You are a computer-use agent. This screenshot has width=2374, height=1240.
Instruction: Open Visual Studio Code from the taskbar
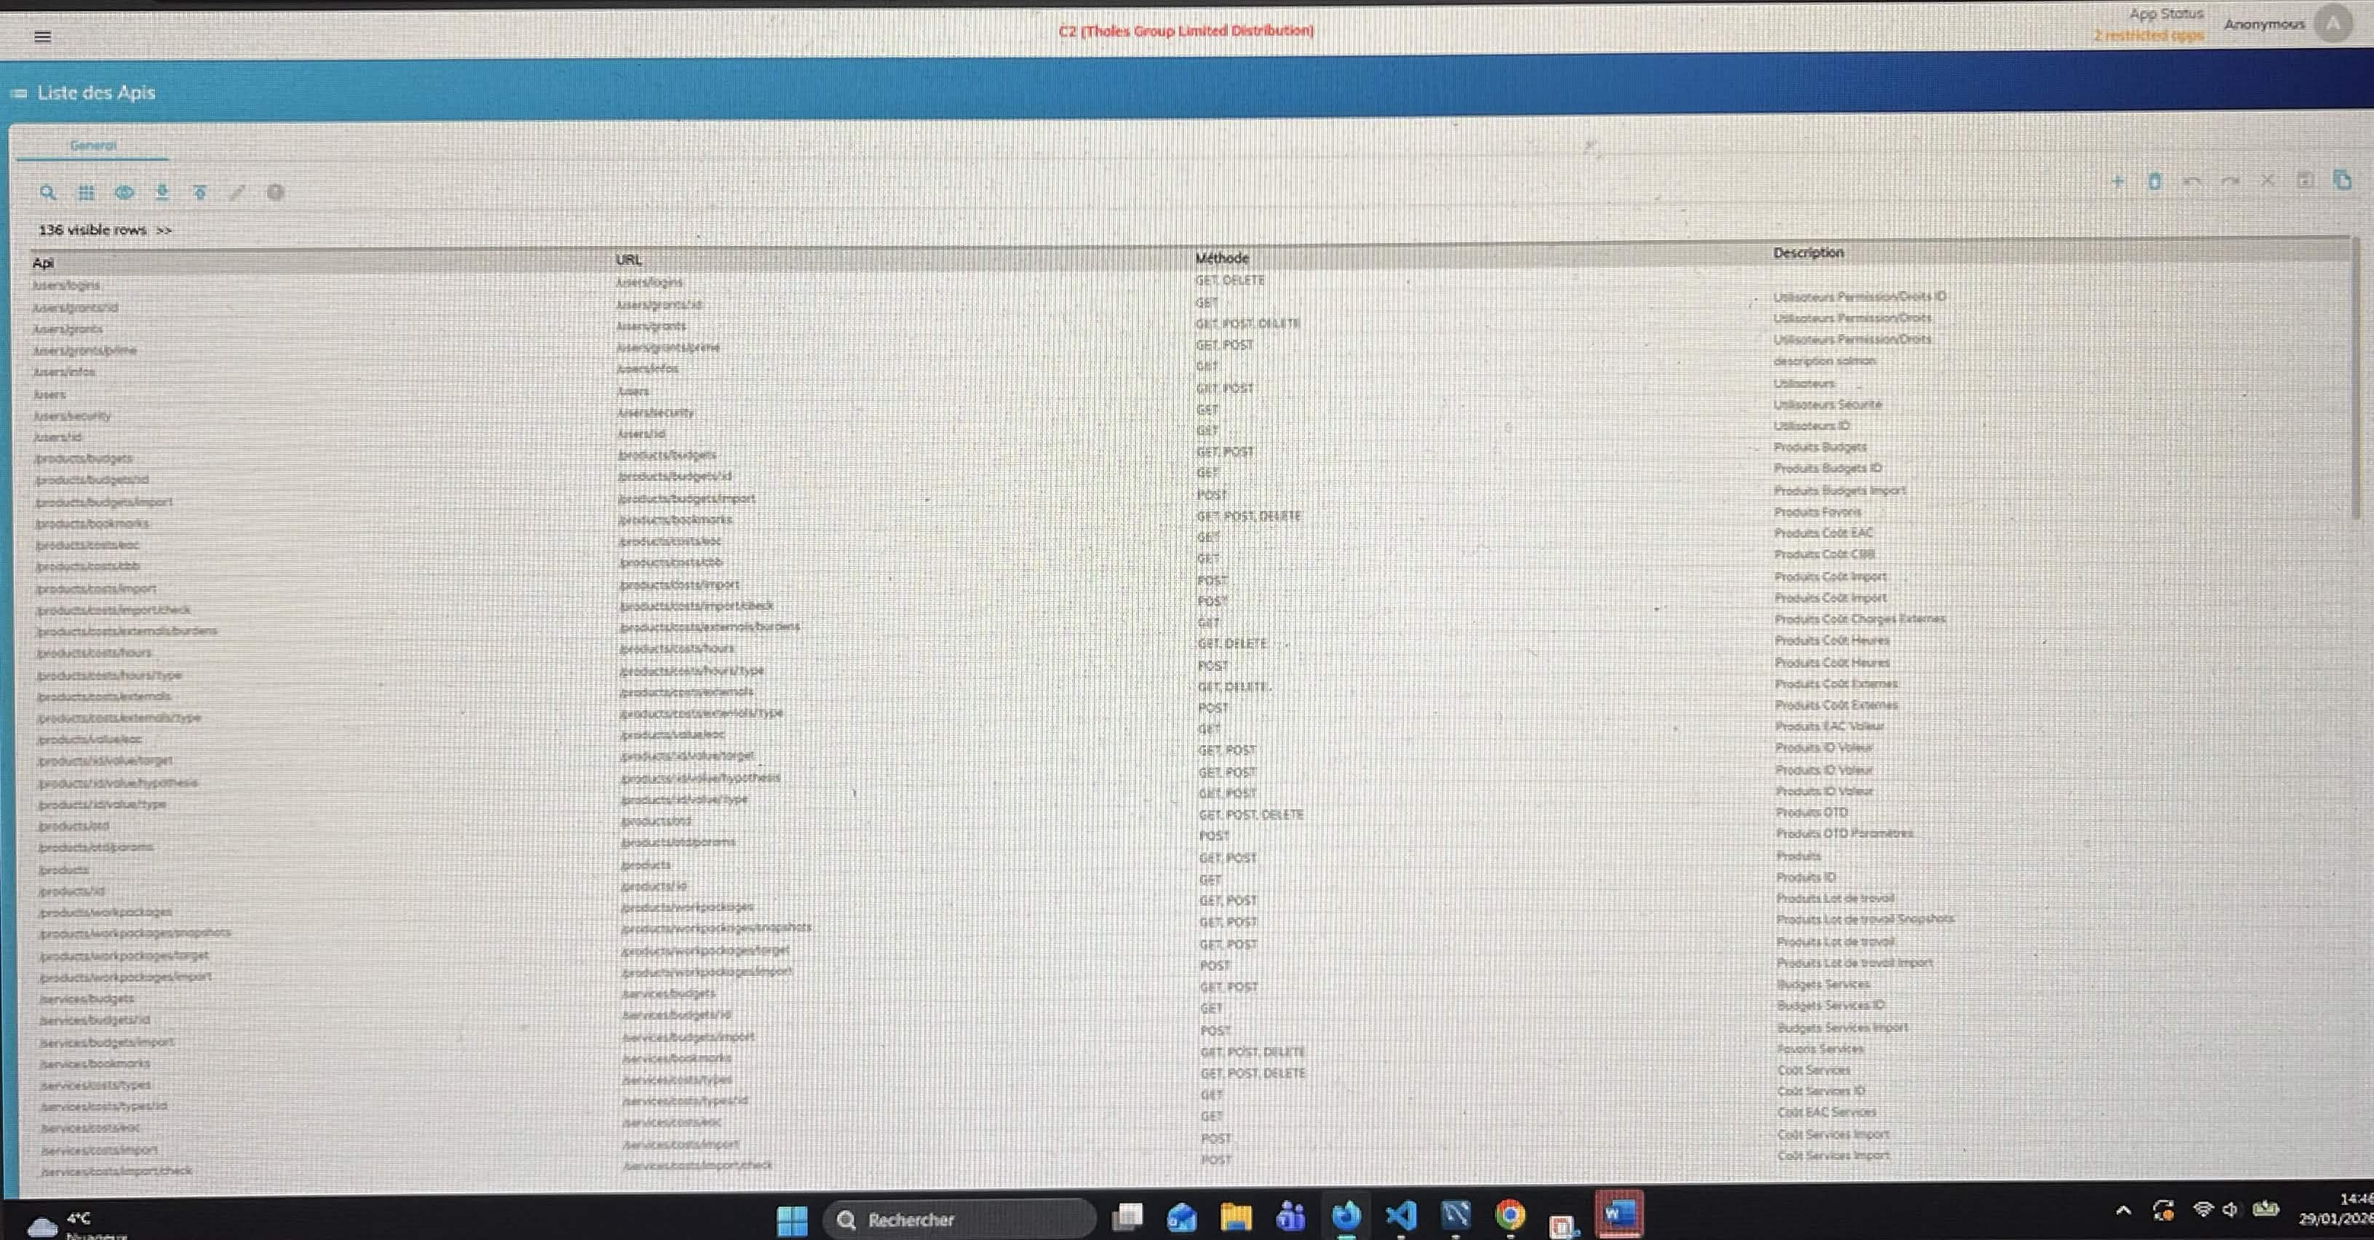[1401, 1216]
